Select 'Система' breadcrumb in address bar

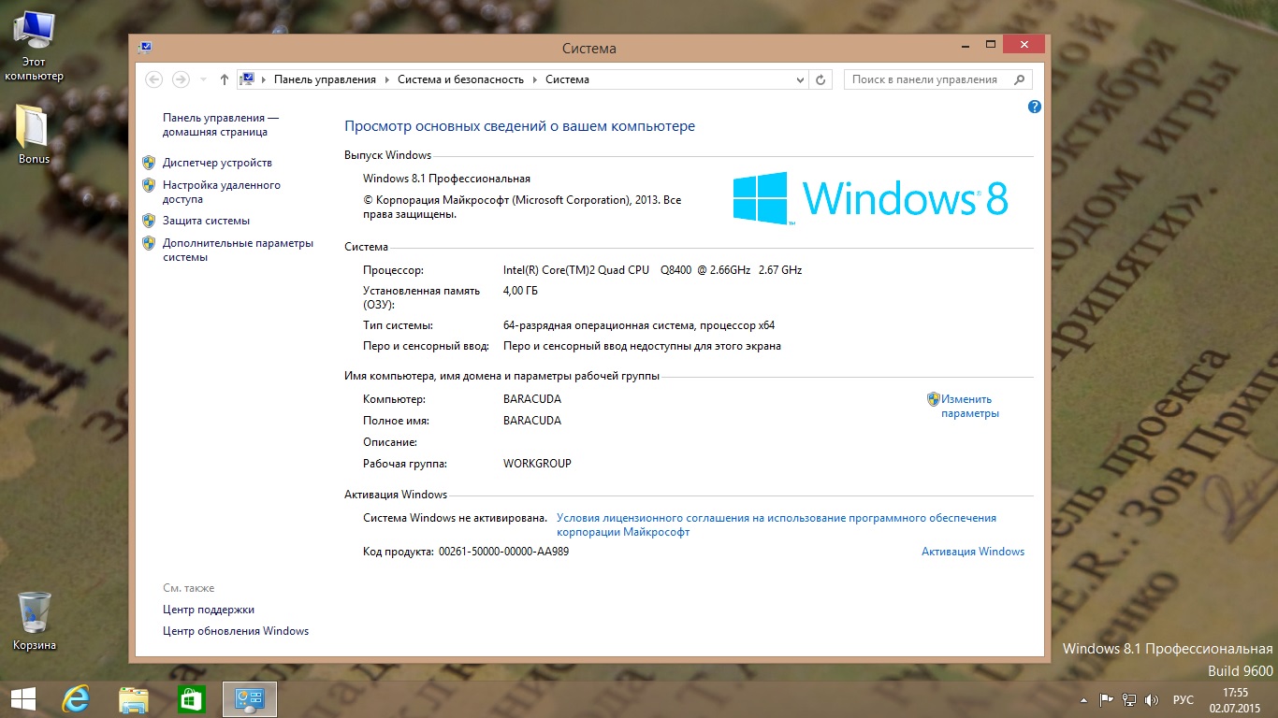pos(567,79)
